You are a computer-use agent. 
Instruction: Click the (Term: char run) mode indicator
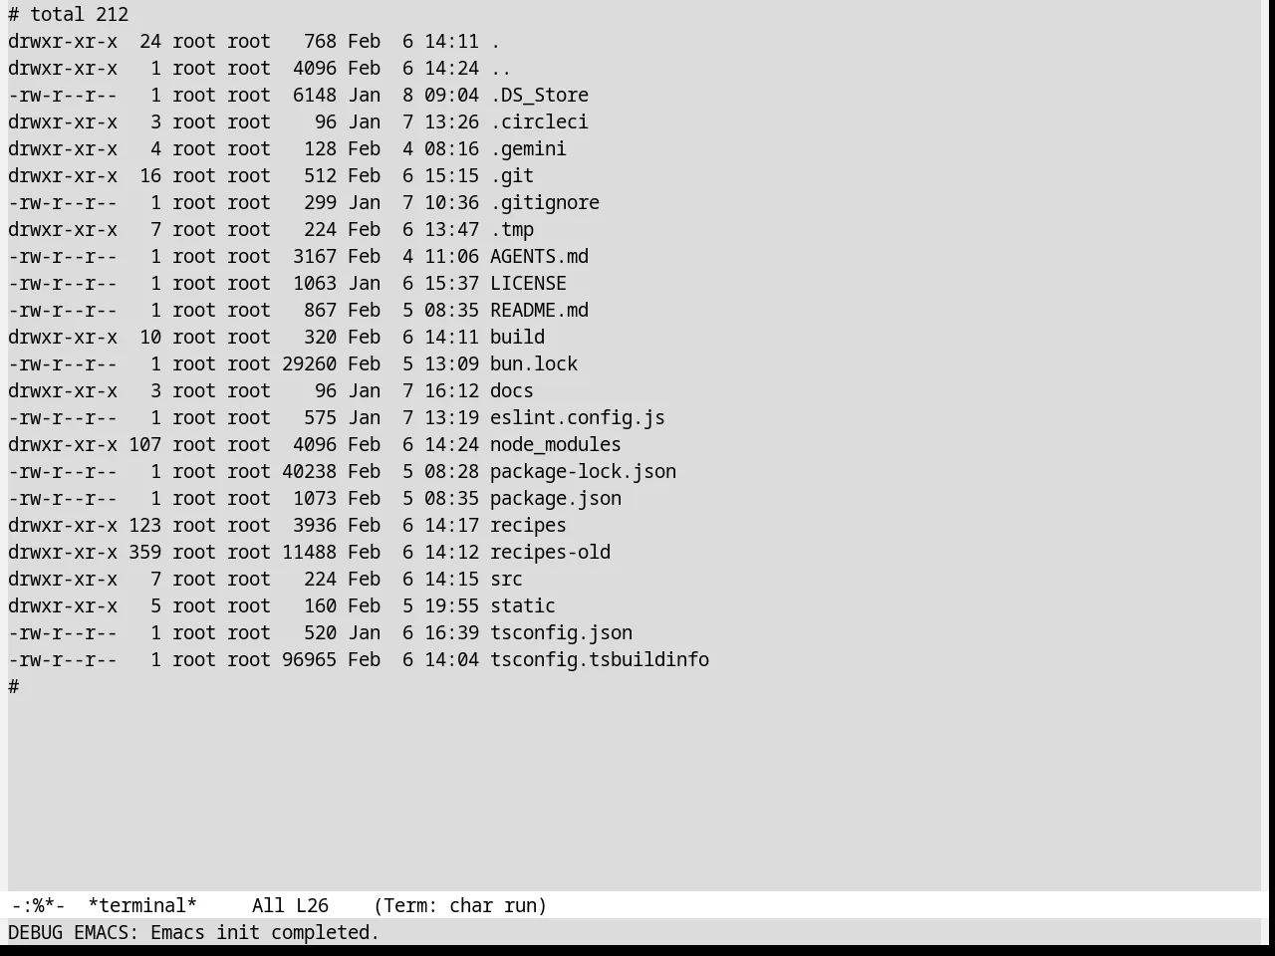(460, 906)
